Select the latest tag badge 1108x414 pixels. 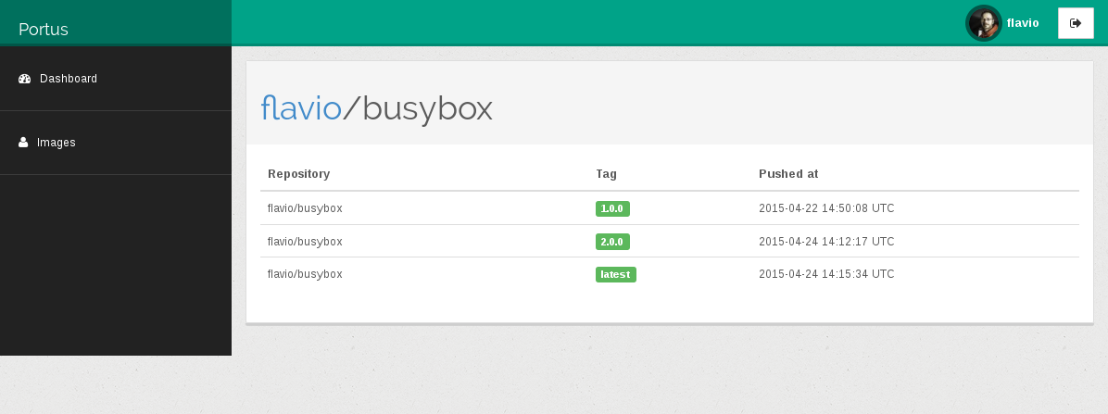(x=615, y=274)
